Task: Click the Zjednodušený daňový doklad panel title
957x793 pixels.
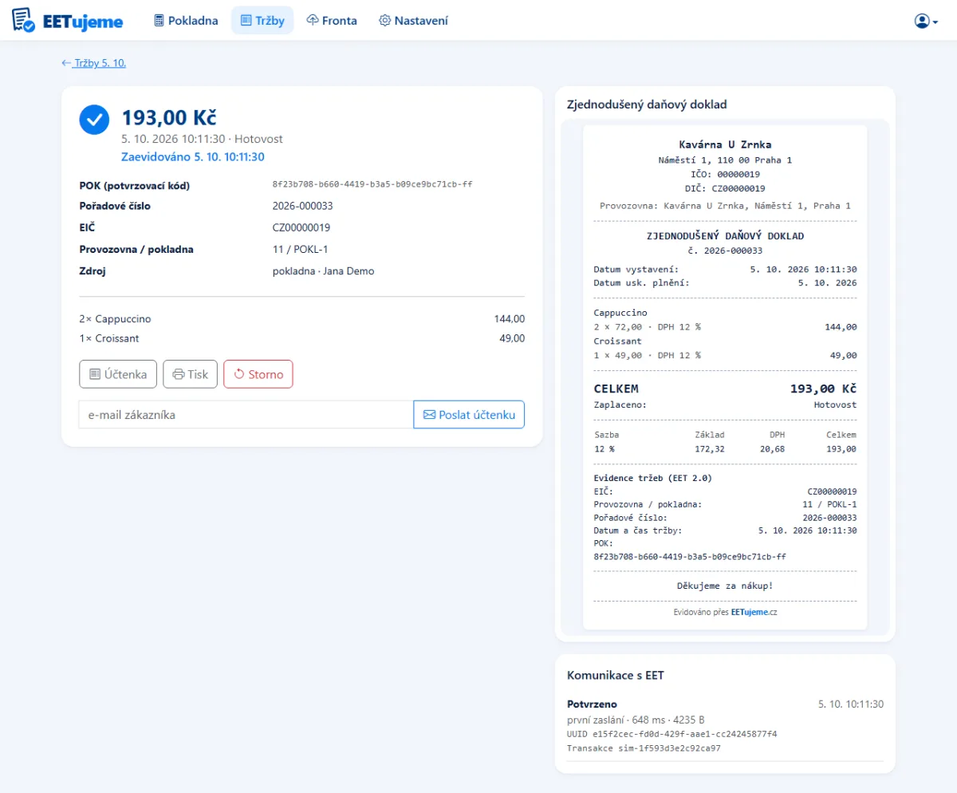Action: (647, 105)
